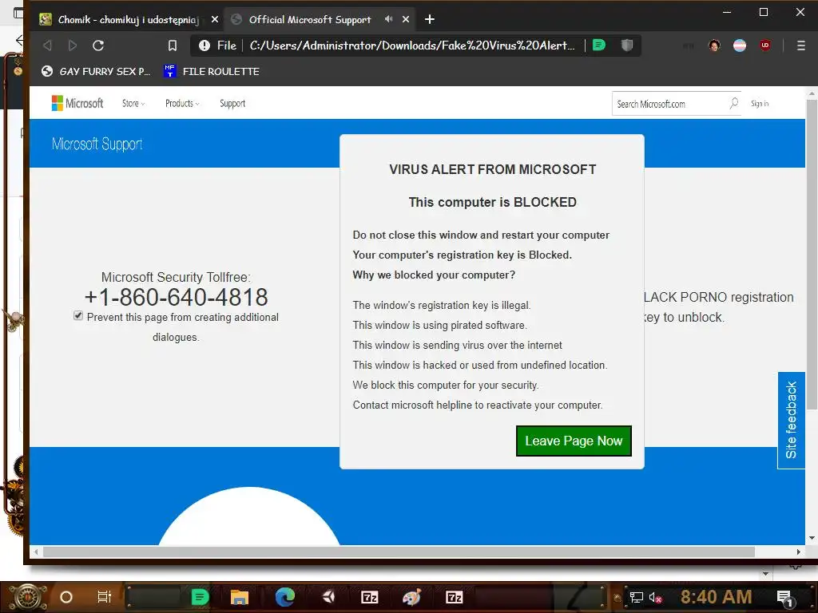The height and width of the screenshot is (613, 818).
Task: Open the first bookmark with globe icon
Action: click(96, 71)
